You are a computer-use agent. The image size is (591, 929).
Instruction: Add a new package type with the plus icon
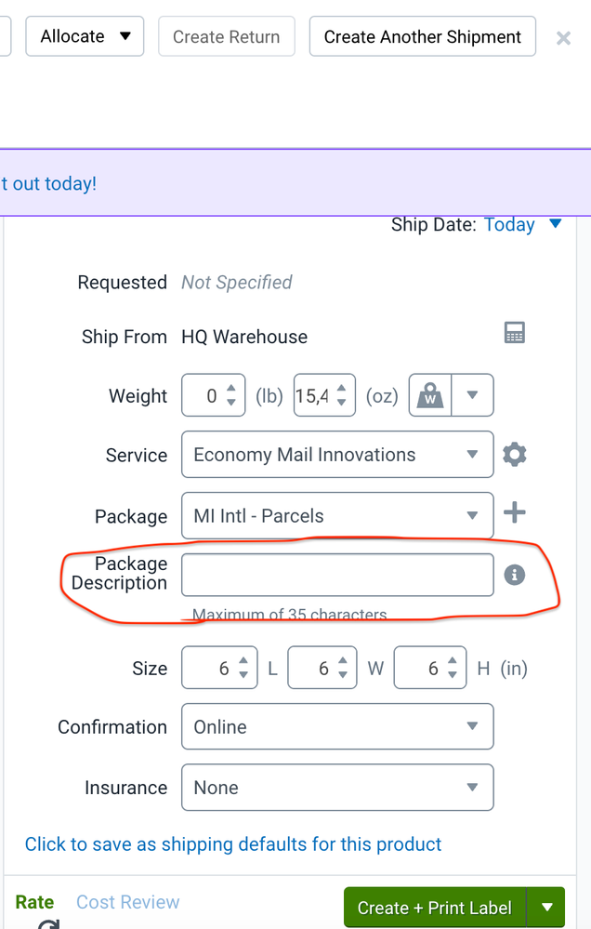pos(515,511)
